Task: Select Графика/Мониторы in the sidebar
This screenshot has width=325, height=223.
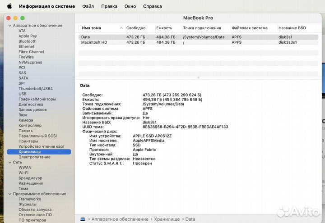Action: tap(37, 99)
